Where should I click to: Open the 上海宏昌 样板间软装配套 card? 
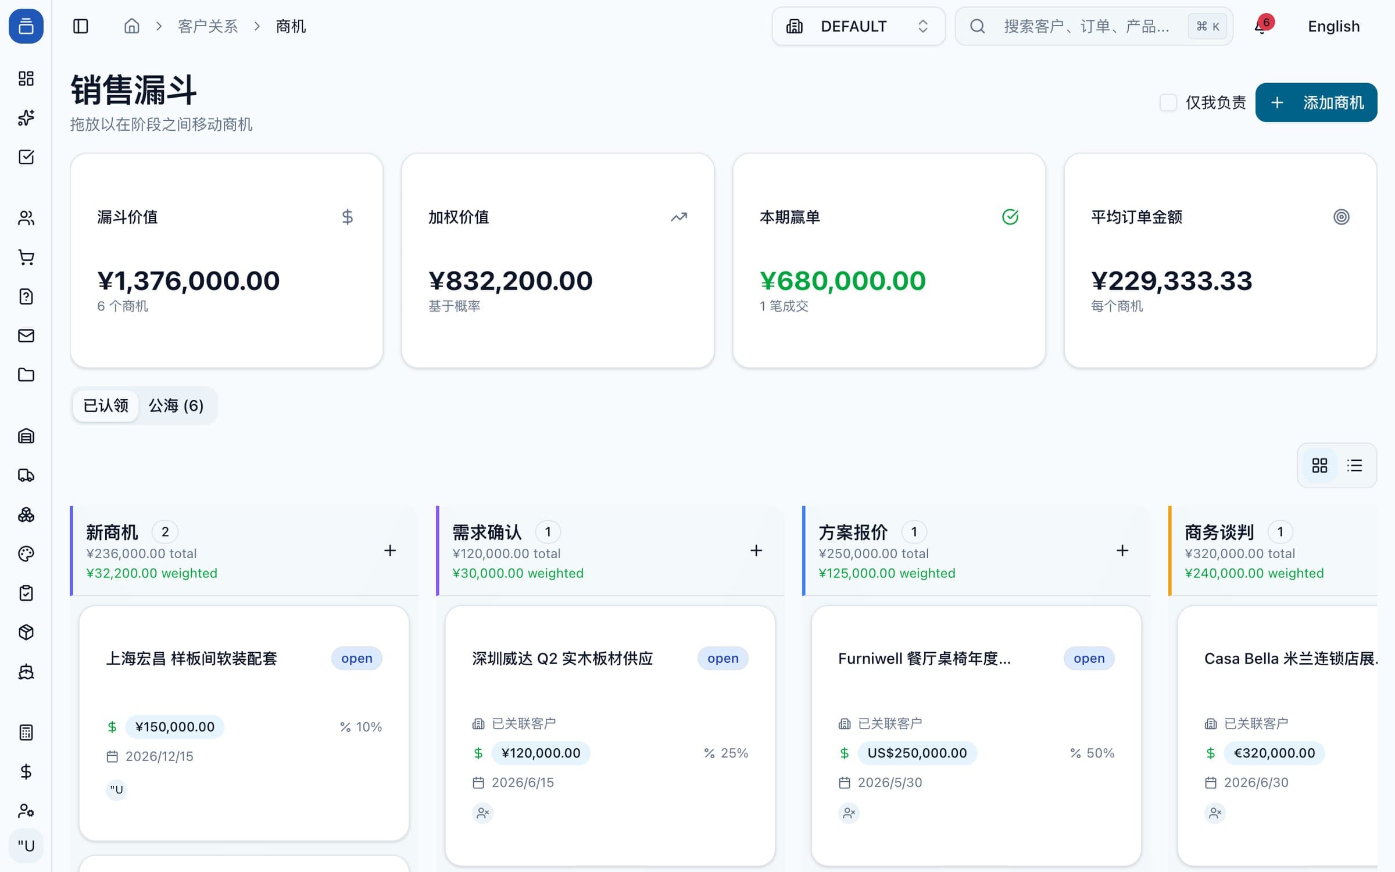(x=244, y=723)
